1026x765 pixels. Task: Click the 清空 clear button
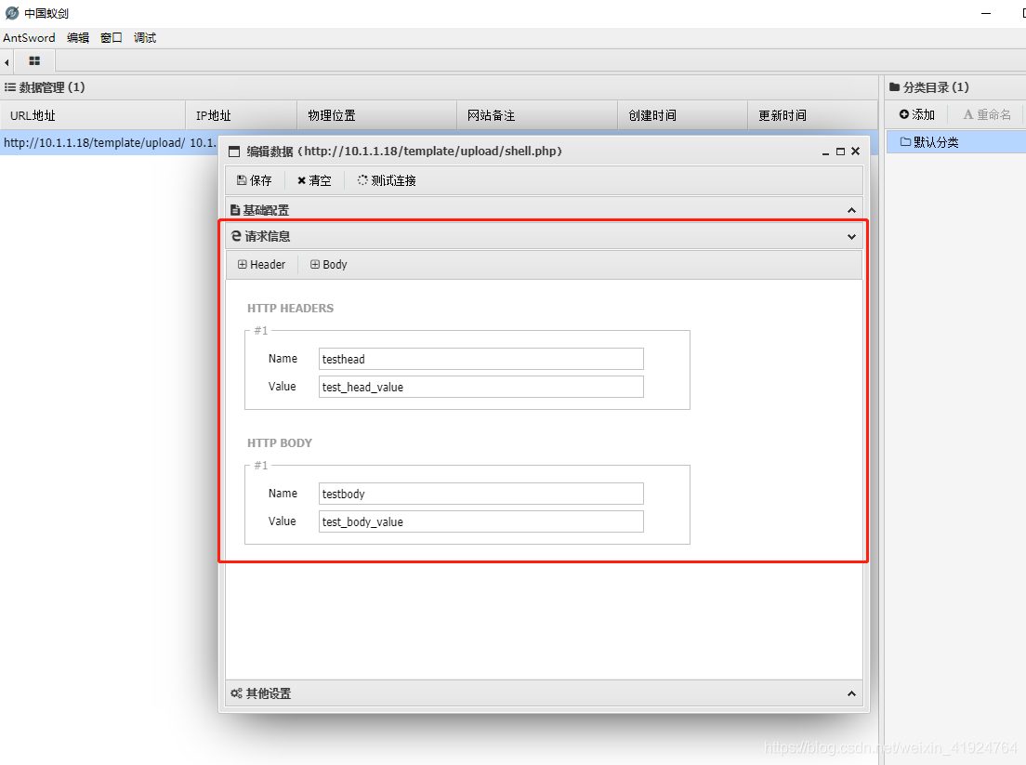[314, 180]
